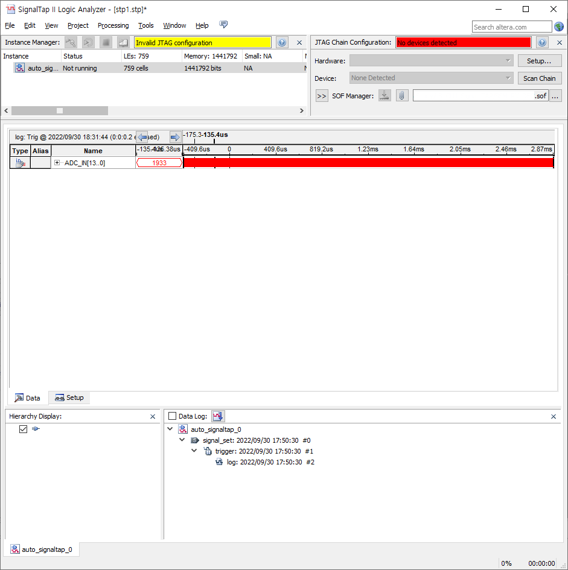Screen dimensions: 568x570
Task: Click the >> expand button next to SOF Manager
Action: point(322,96)
